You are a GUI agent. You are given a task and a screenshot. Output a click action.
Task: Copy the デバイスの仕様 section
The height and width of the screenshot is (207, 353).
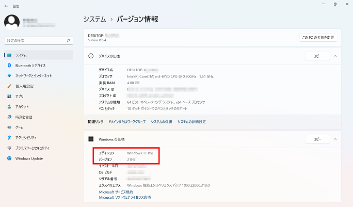tap(317, 56)
